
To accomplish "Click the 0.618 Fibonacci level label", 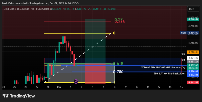I will pyautogui.click(x=118, y=63).
